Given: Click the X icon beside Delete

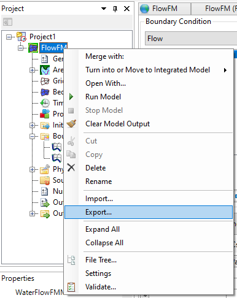Looking at the screenshot, I should click(x=71, y=168).
